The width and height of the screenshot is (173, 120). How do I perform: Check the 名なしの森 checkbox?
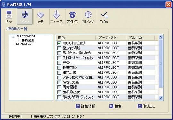pos(59,82)
